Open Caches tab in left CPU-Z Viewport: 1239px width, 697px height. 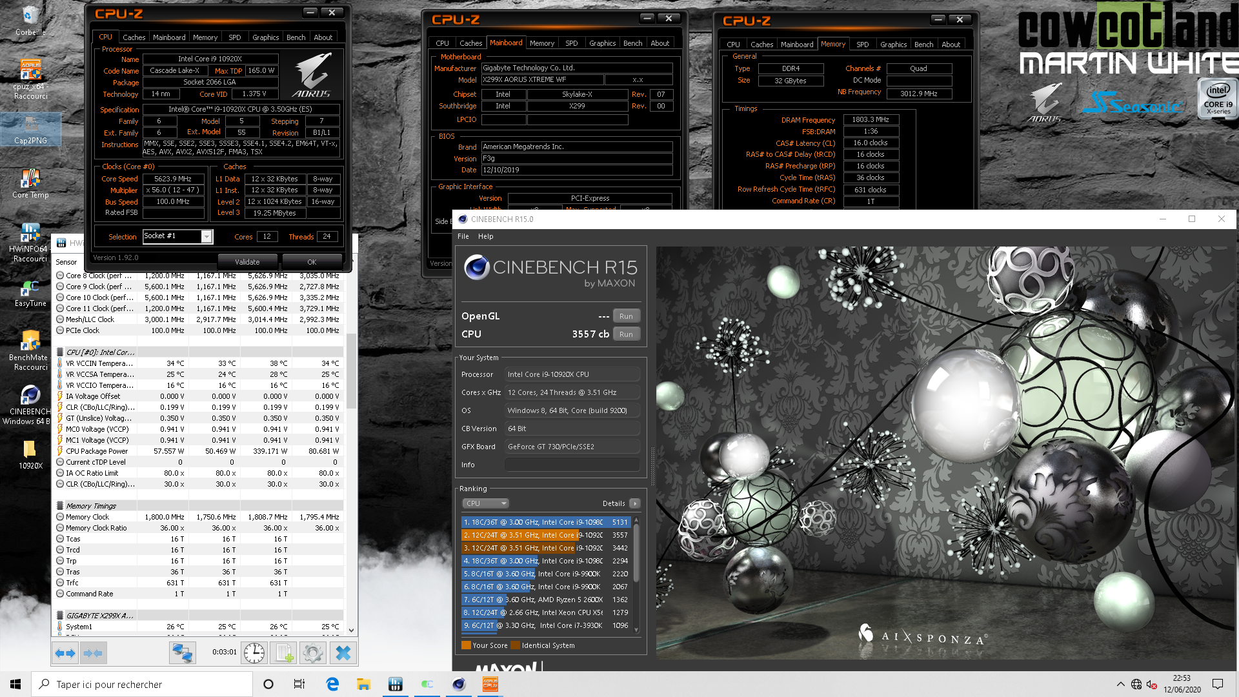click(134, 37)
